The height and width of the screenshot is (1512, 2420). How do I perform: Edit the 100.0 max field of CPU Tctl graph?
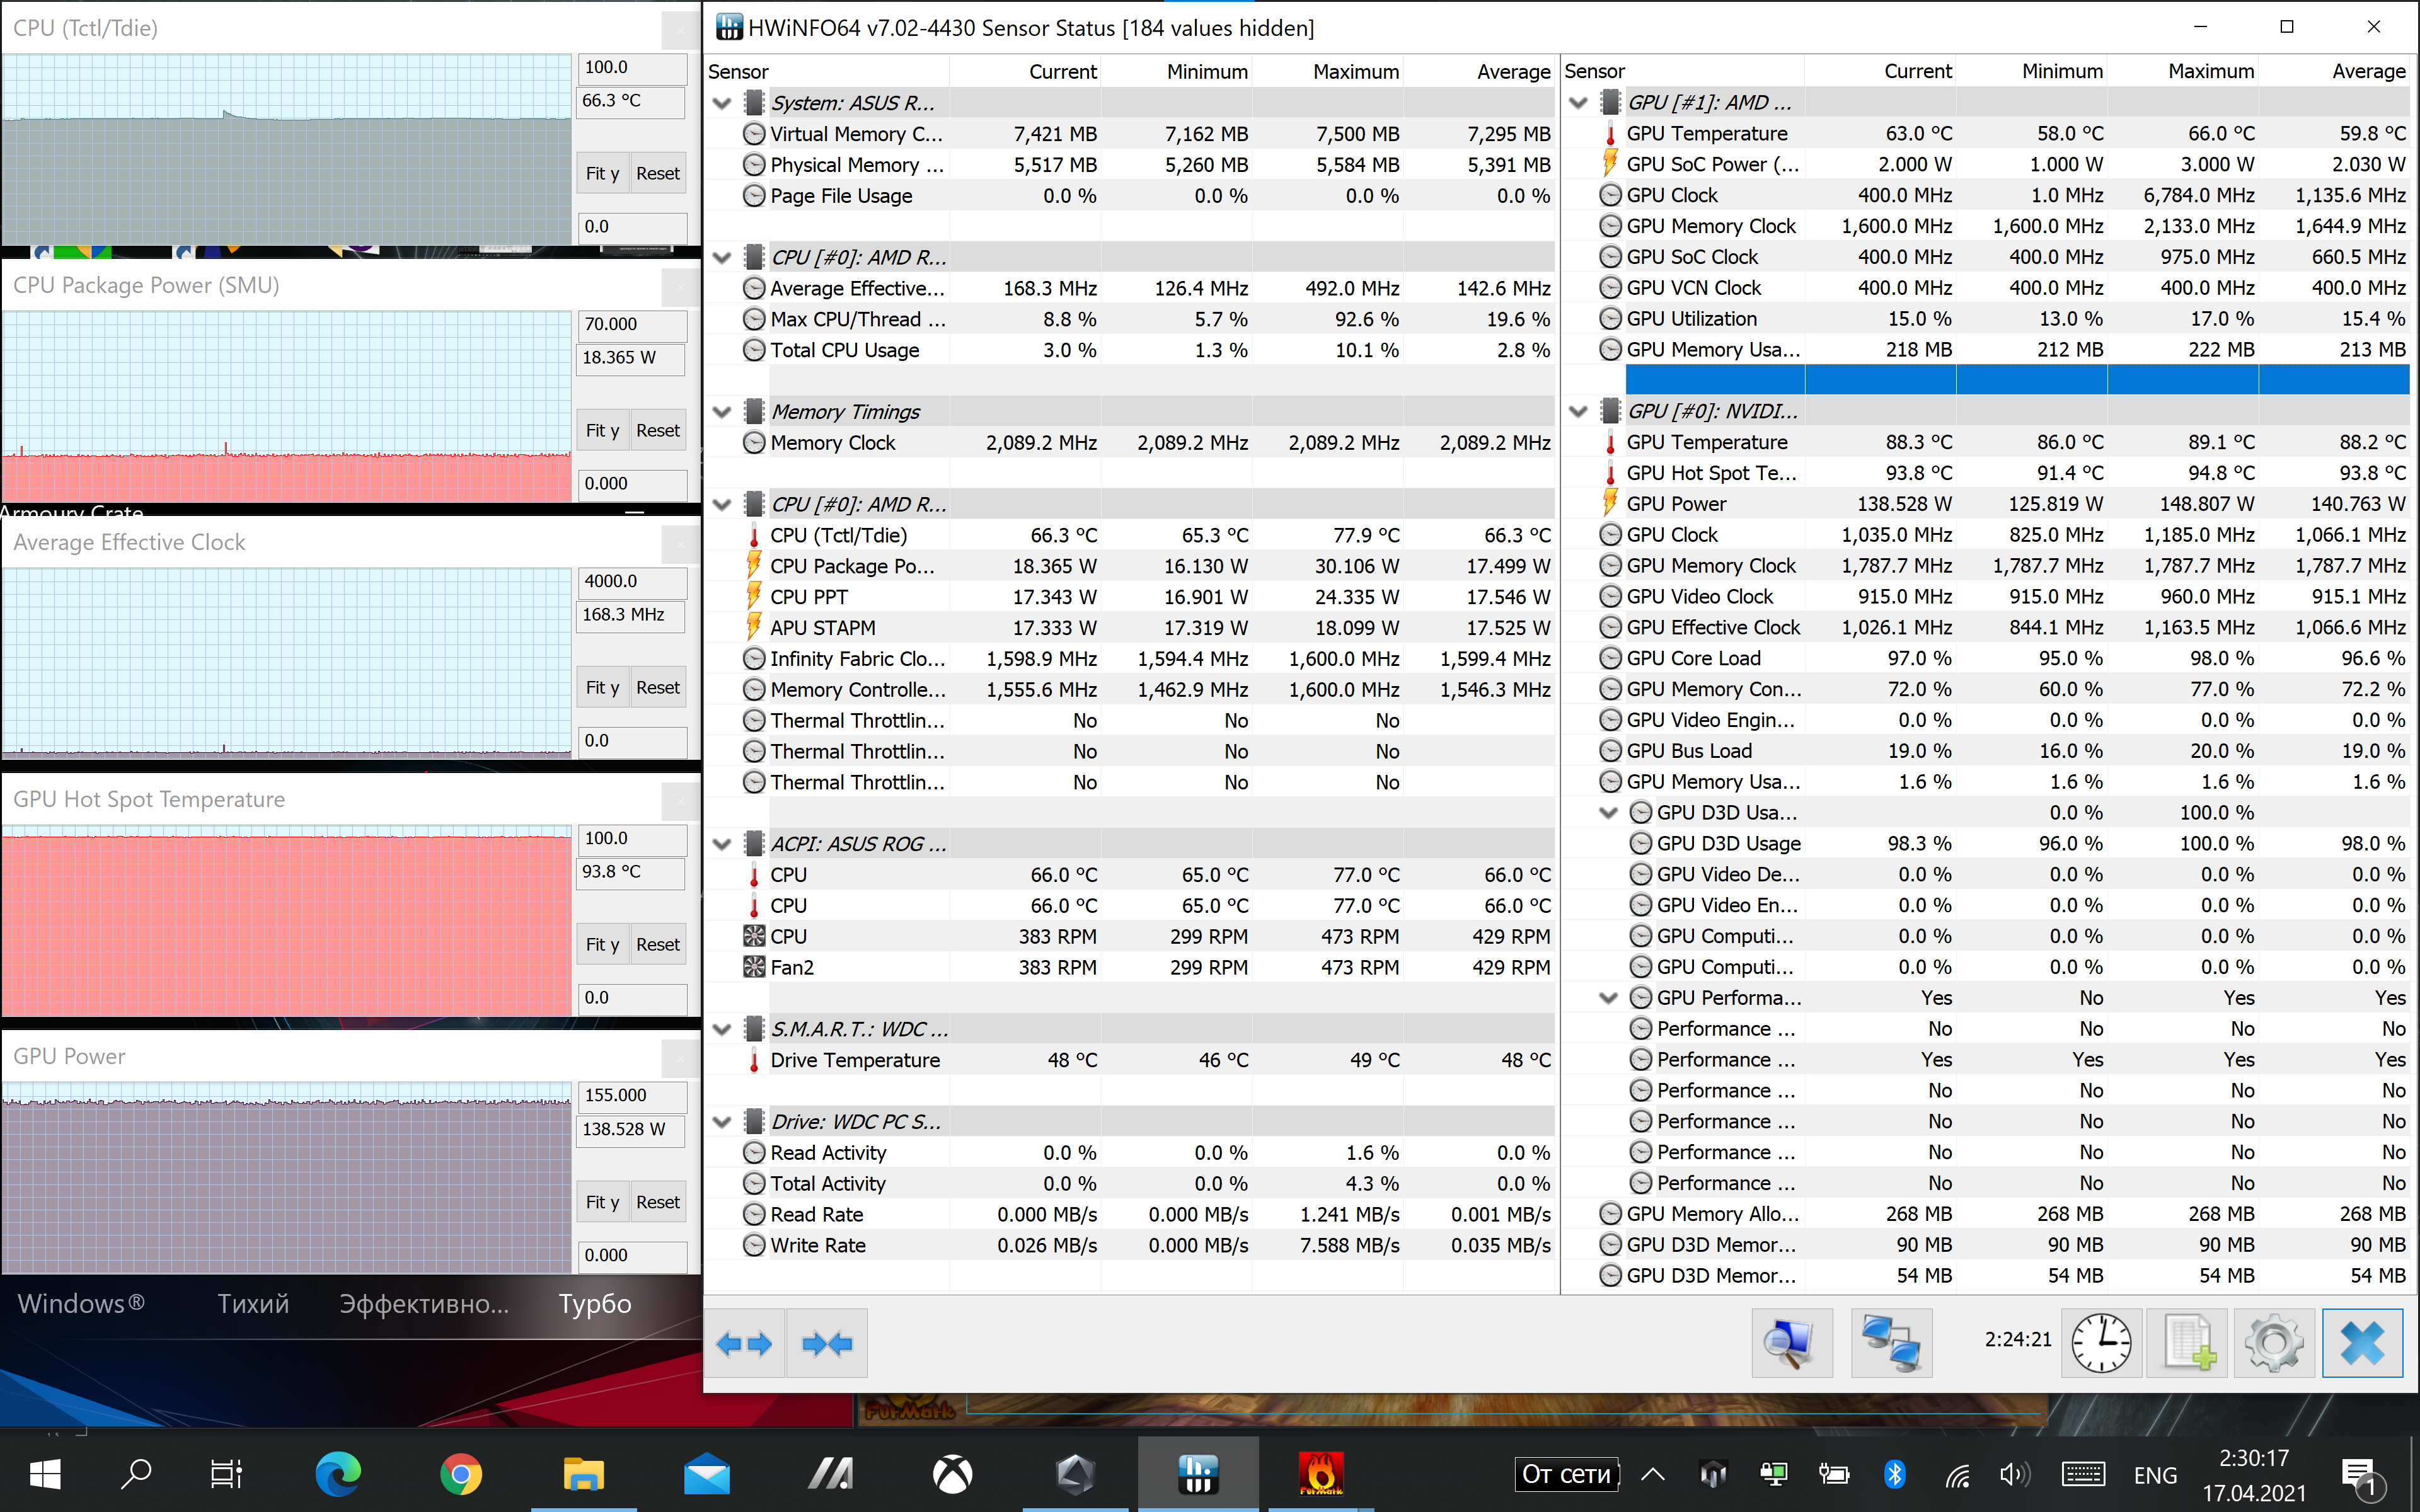click(632, 68)
